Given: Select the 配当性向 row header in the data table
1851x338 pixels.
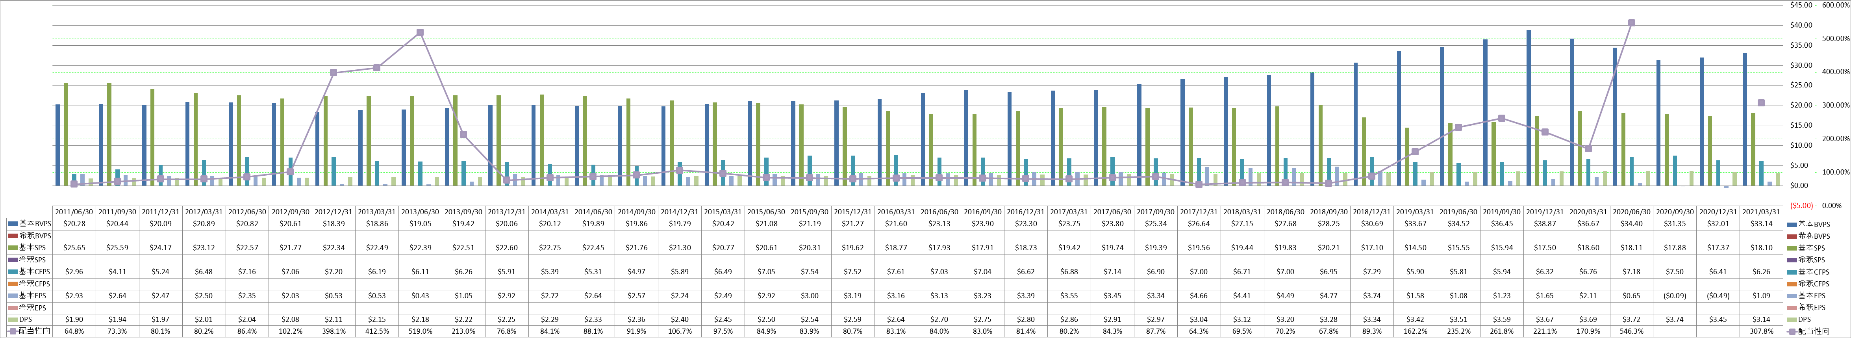Looking at the screenshot, I should [x=29, y=332].
